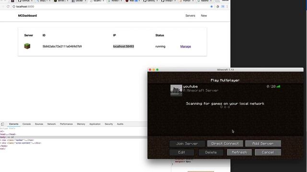Open the Sources tab in DevTools
The image size is (307, 172).
tap(39, 124)
